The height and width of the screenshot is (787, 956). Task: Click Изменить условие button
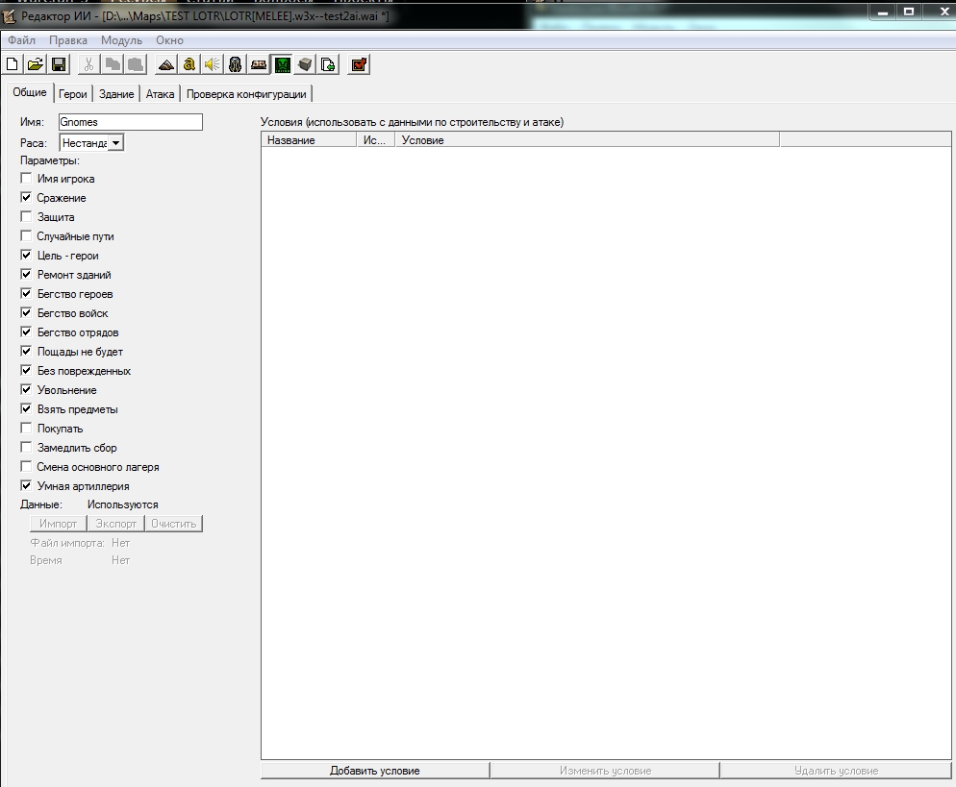tap(605, 771)
